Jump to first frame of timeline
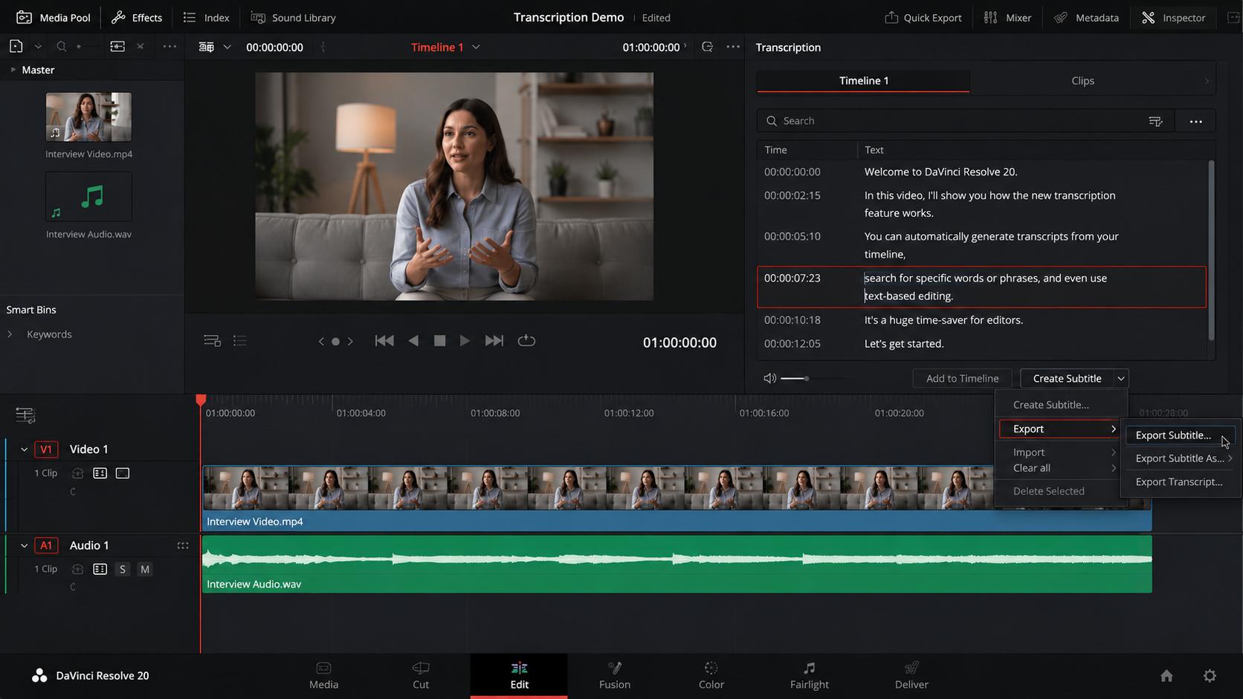Viewport: 1243px width, 699px height. point(384,341)
